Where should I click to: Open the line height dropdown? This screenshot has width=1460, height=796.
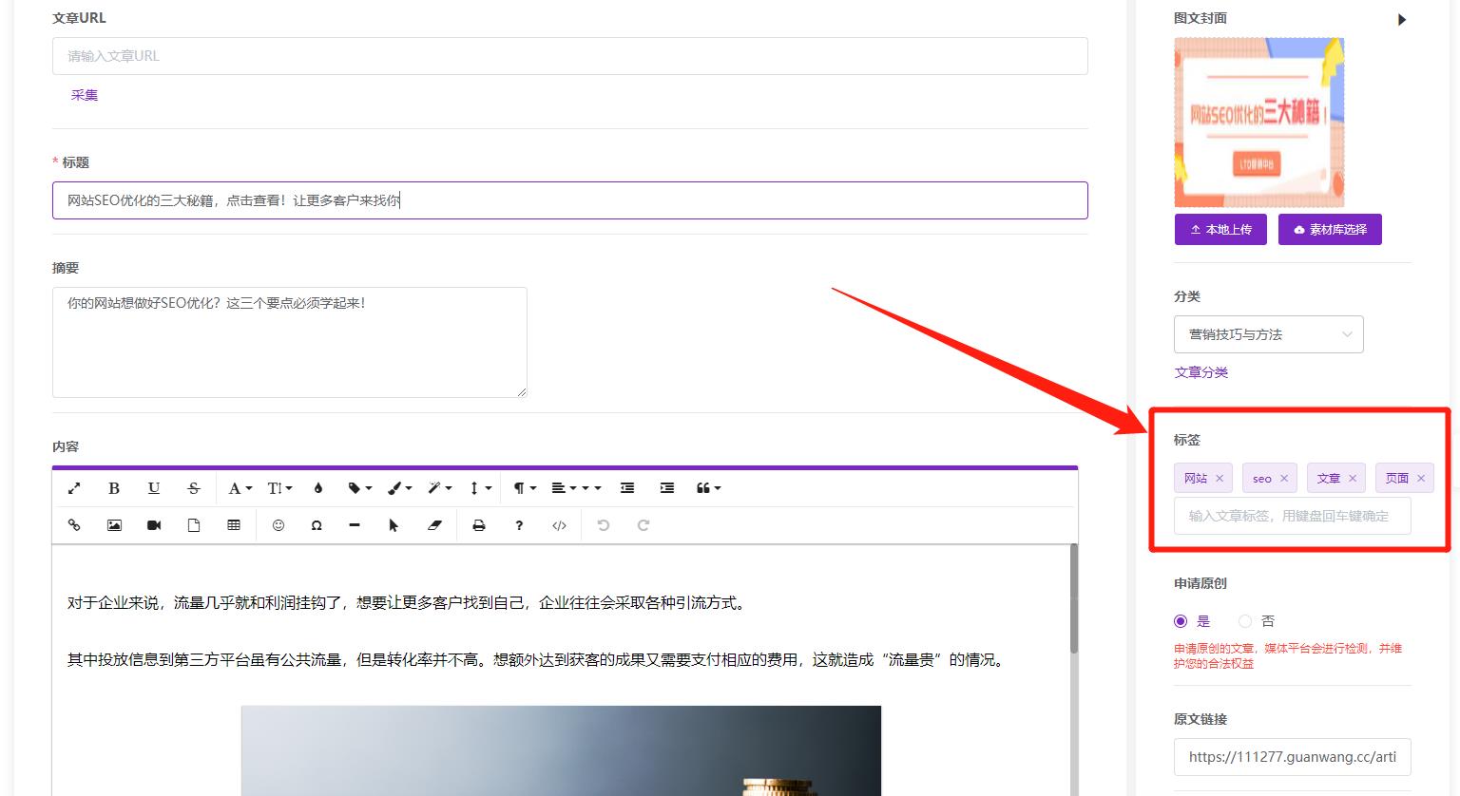[x=480, y=488]
